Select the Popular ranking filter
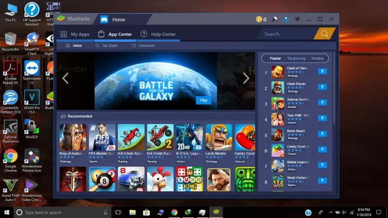 (275, 58)
